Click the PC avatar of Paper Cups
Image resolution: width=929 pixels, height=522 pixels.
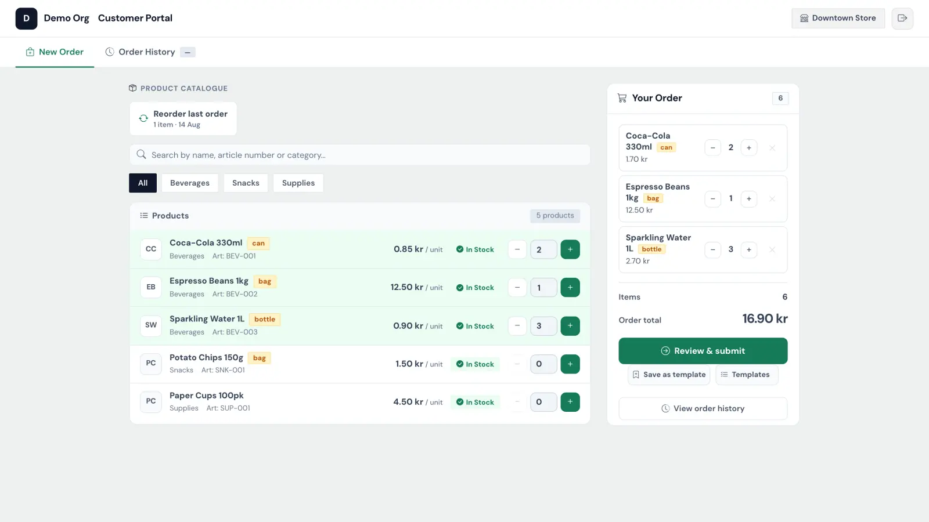point(151,401)
